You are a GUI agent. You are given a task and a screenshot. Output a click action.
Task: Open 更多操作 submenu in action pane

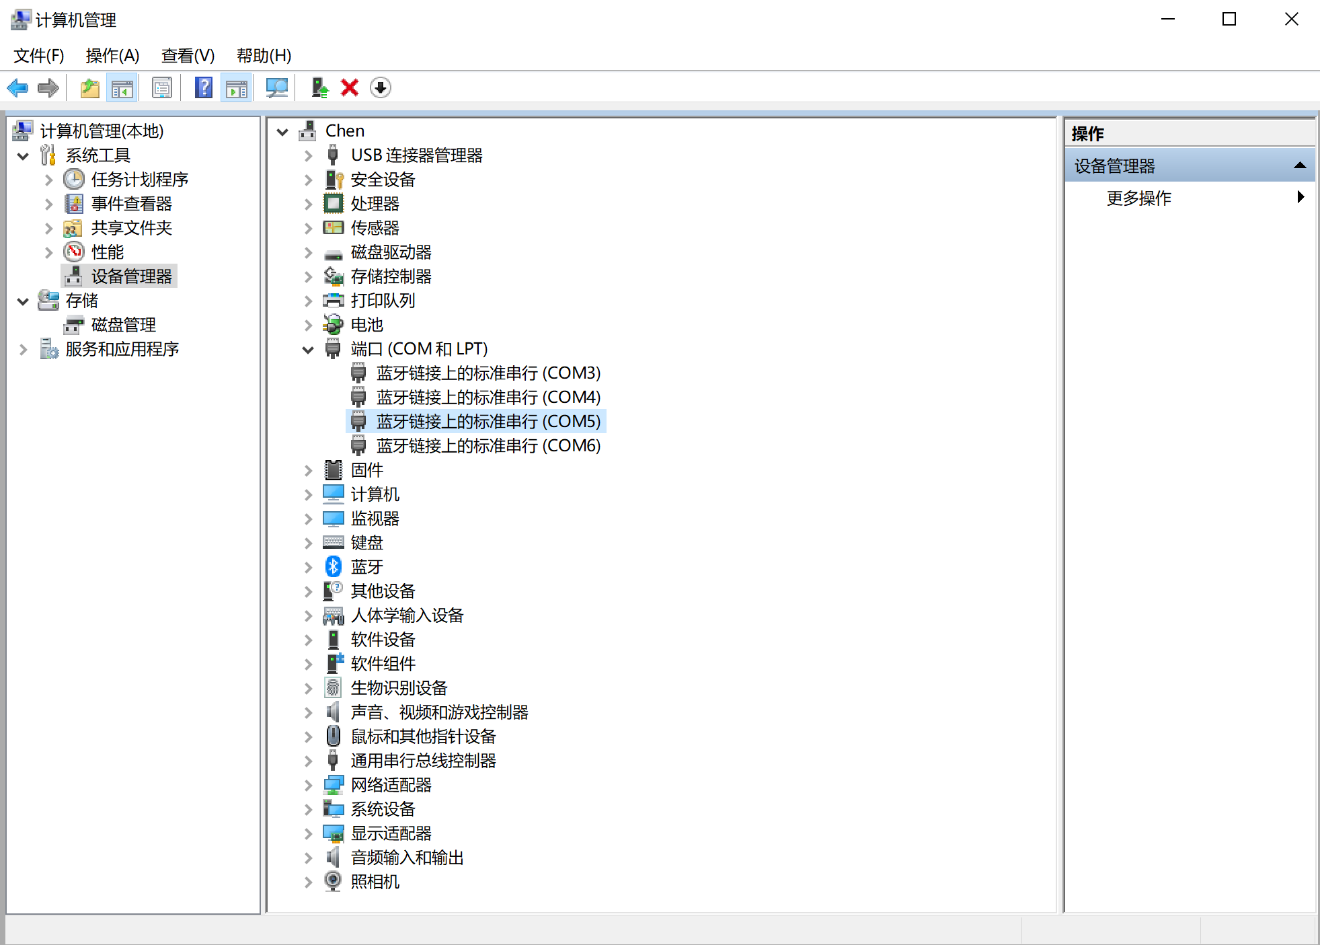(1138, 198)
